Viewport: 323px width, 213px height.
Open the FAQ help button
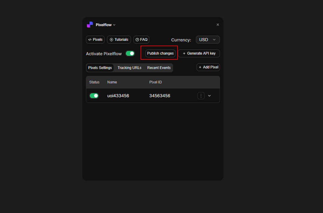[141, 40]
